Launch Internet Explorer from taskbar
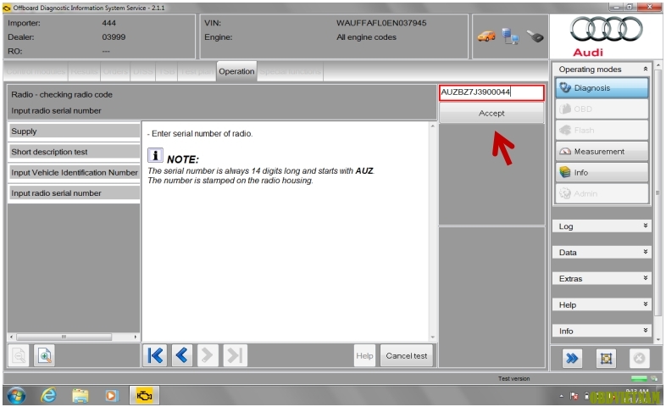Screen dimensions: 666x407 click(x=48, y=396)
